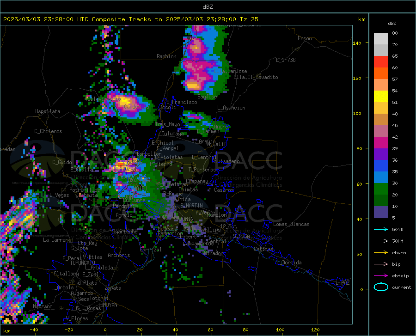Select the 65 dBZ red swatch
Viewport: 416px width, 336px height.
click(x=381, y=62)
